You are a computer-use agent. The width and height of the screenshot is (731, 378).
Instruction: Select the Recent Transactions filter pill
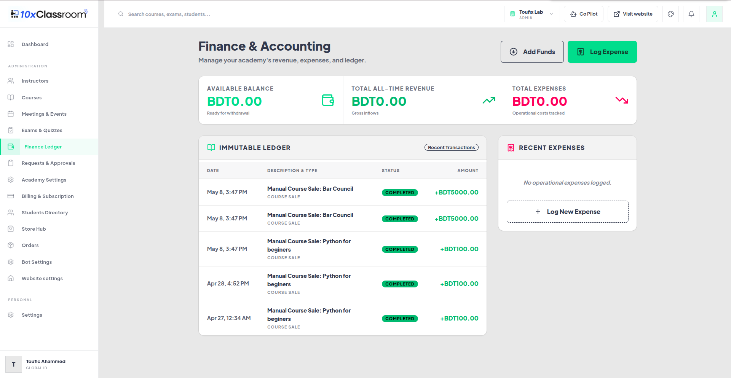[452, 147]
